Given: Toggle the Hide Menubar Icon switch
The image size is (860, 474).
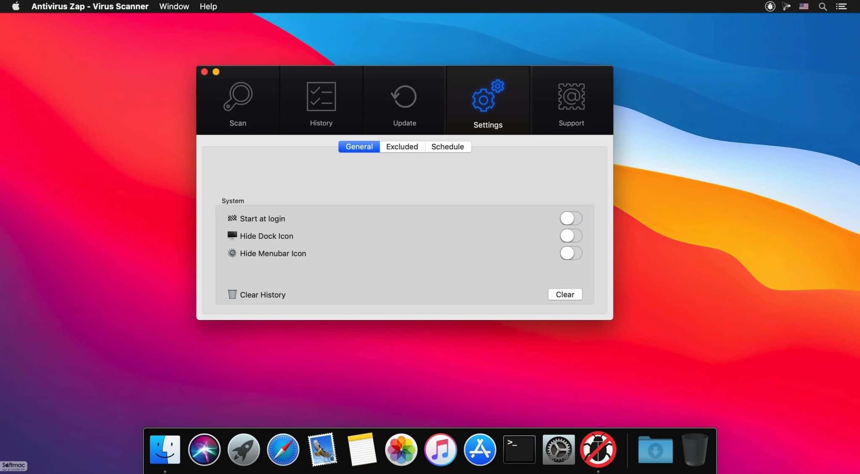Looking at the screenshot, I should pos(571,253).
